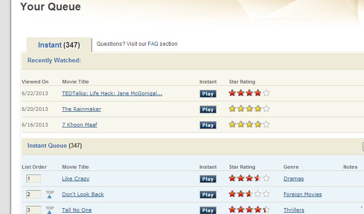Rate 7 Khoon Maaf using its stars

pyautogui.click(x=249, y=124)
